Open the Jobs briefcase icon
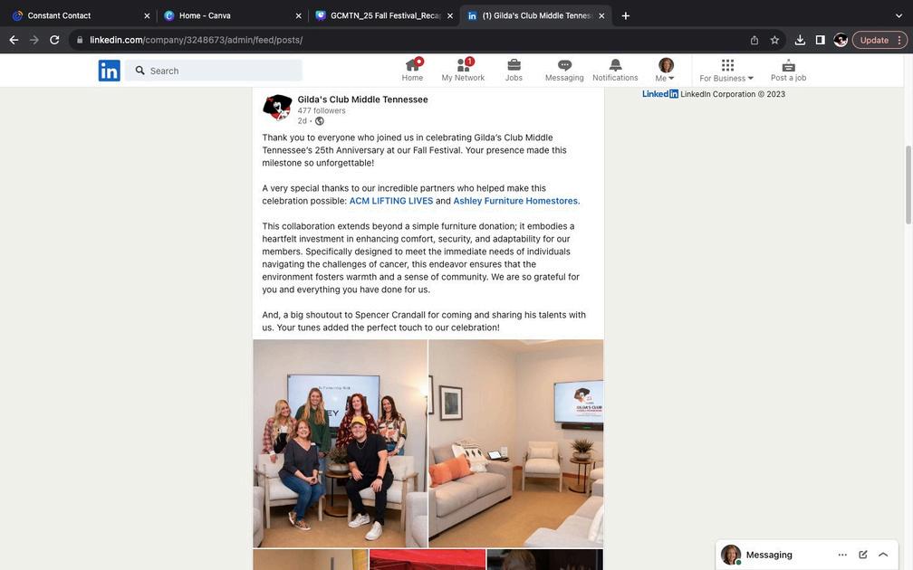 click(x=514, y=70)
